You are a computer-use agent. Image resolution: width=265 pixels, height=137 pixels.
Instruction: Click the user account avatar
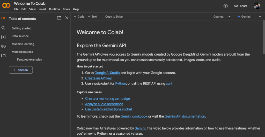coord(257,6)
